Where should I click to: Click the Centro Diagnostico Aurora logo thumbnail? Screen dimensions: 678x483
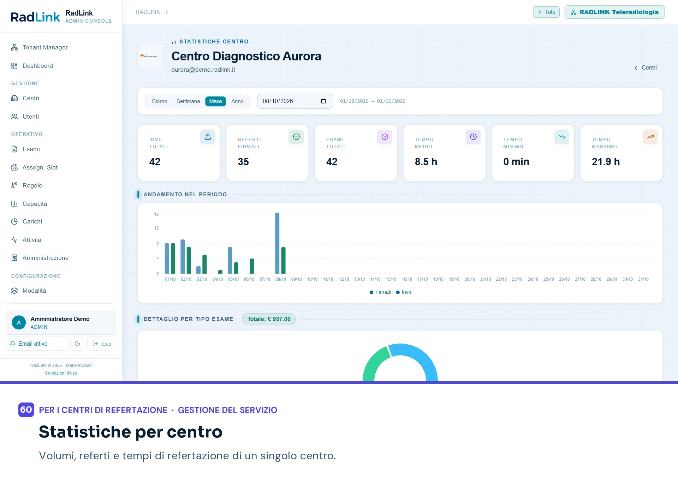coord(150,56)
